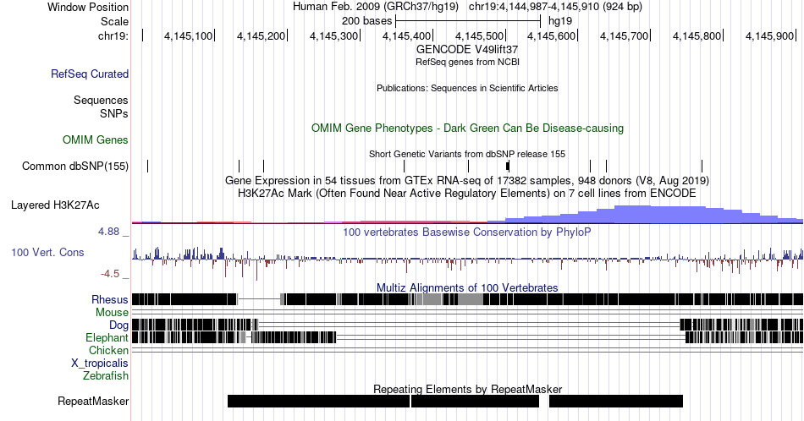The image size is (804, 421).
Task: Click the Dog species label
Action: (x=118, y=325)
